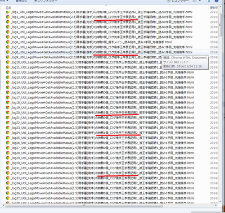This screenshot has width=225, height=213.
Task: Click the Chrome icon of _log12 file
Action: click(8, 72)
